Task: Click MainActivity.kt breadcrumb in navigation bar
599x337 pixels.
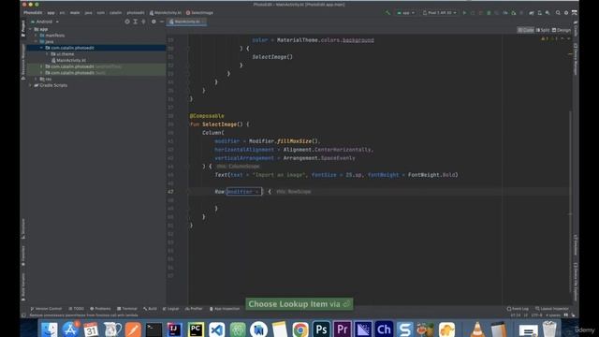Action: 166,12
